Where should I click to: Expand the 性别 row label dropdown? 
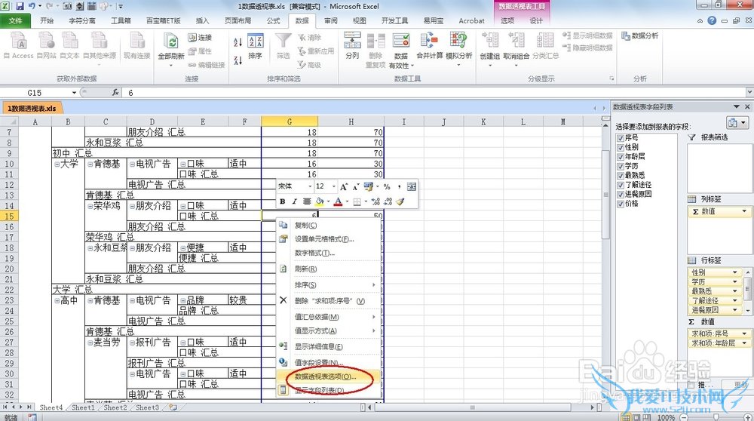tap(735, 272)
